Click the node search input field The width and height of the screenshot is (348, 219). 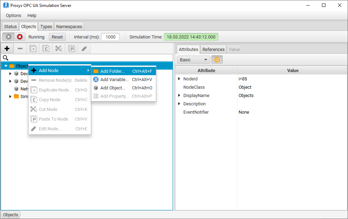coord(90,58)
